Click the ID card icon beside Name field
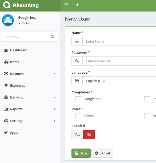156x163 pixels. 77,41
